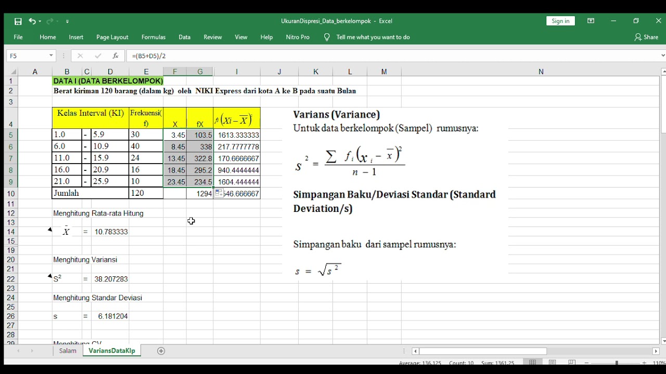The width and height of the screenshot is (666, 374).
Task: Open the Review ribbon tab
Action: pos(213,37)
